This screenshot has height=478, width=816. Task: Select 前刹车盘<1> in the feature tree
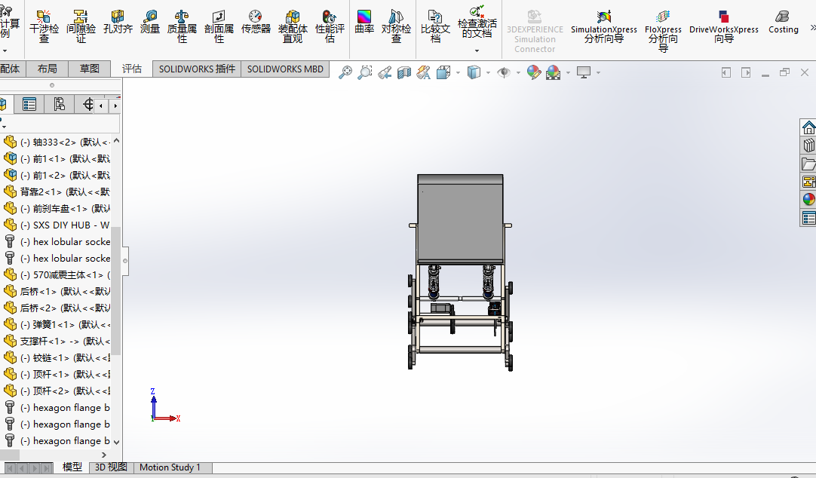57,209
